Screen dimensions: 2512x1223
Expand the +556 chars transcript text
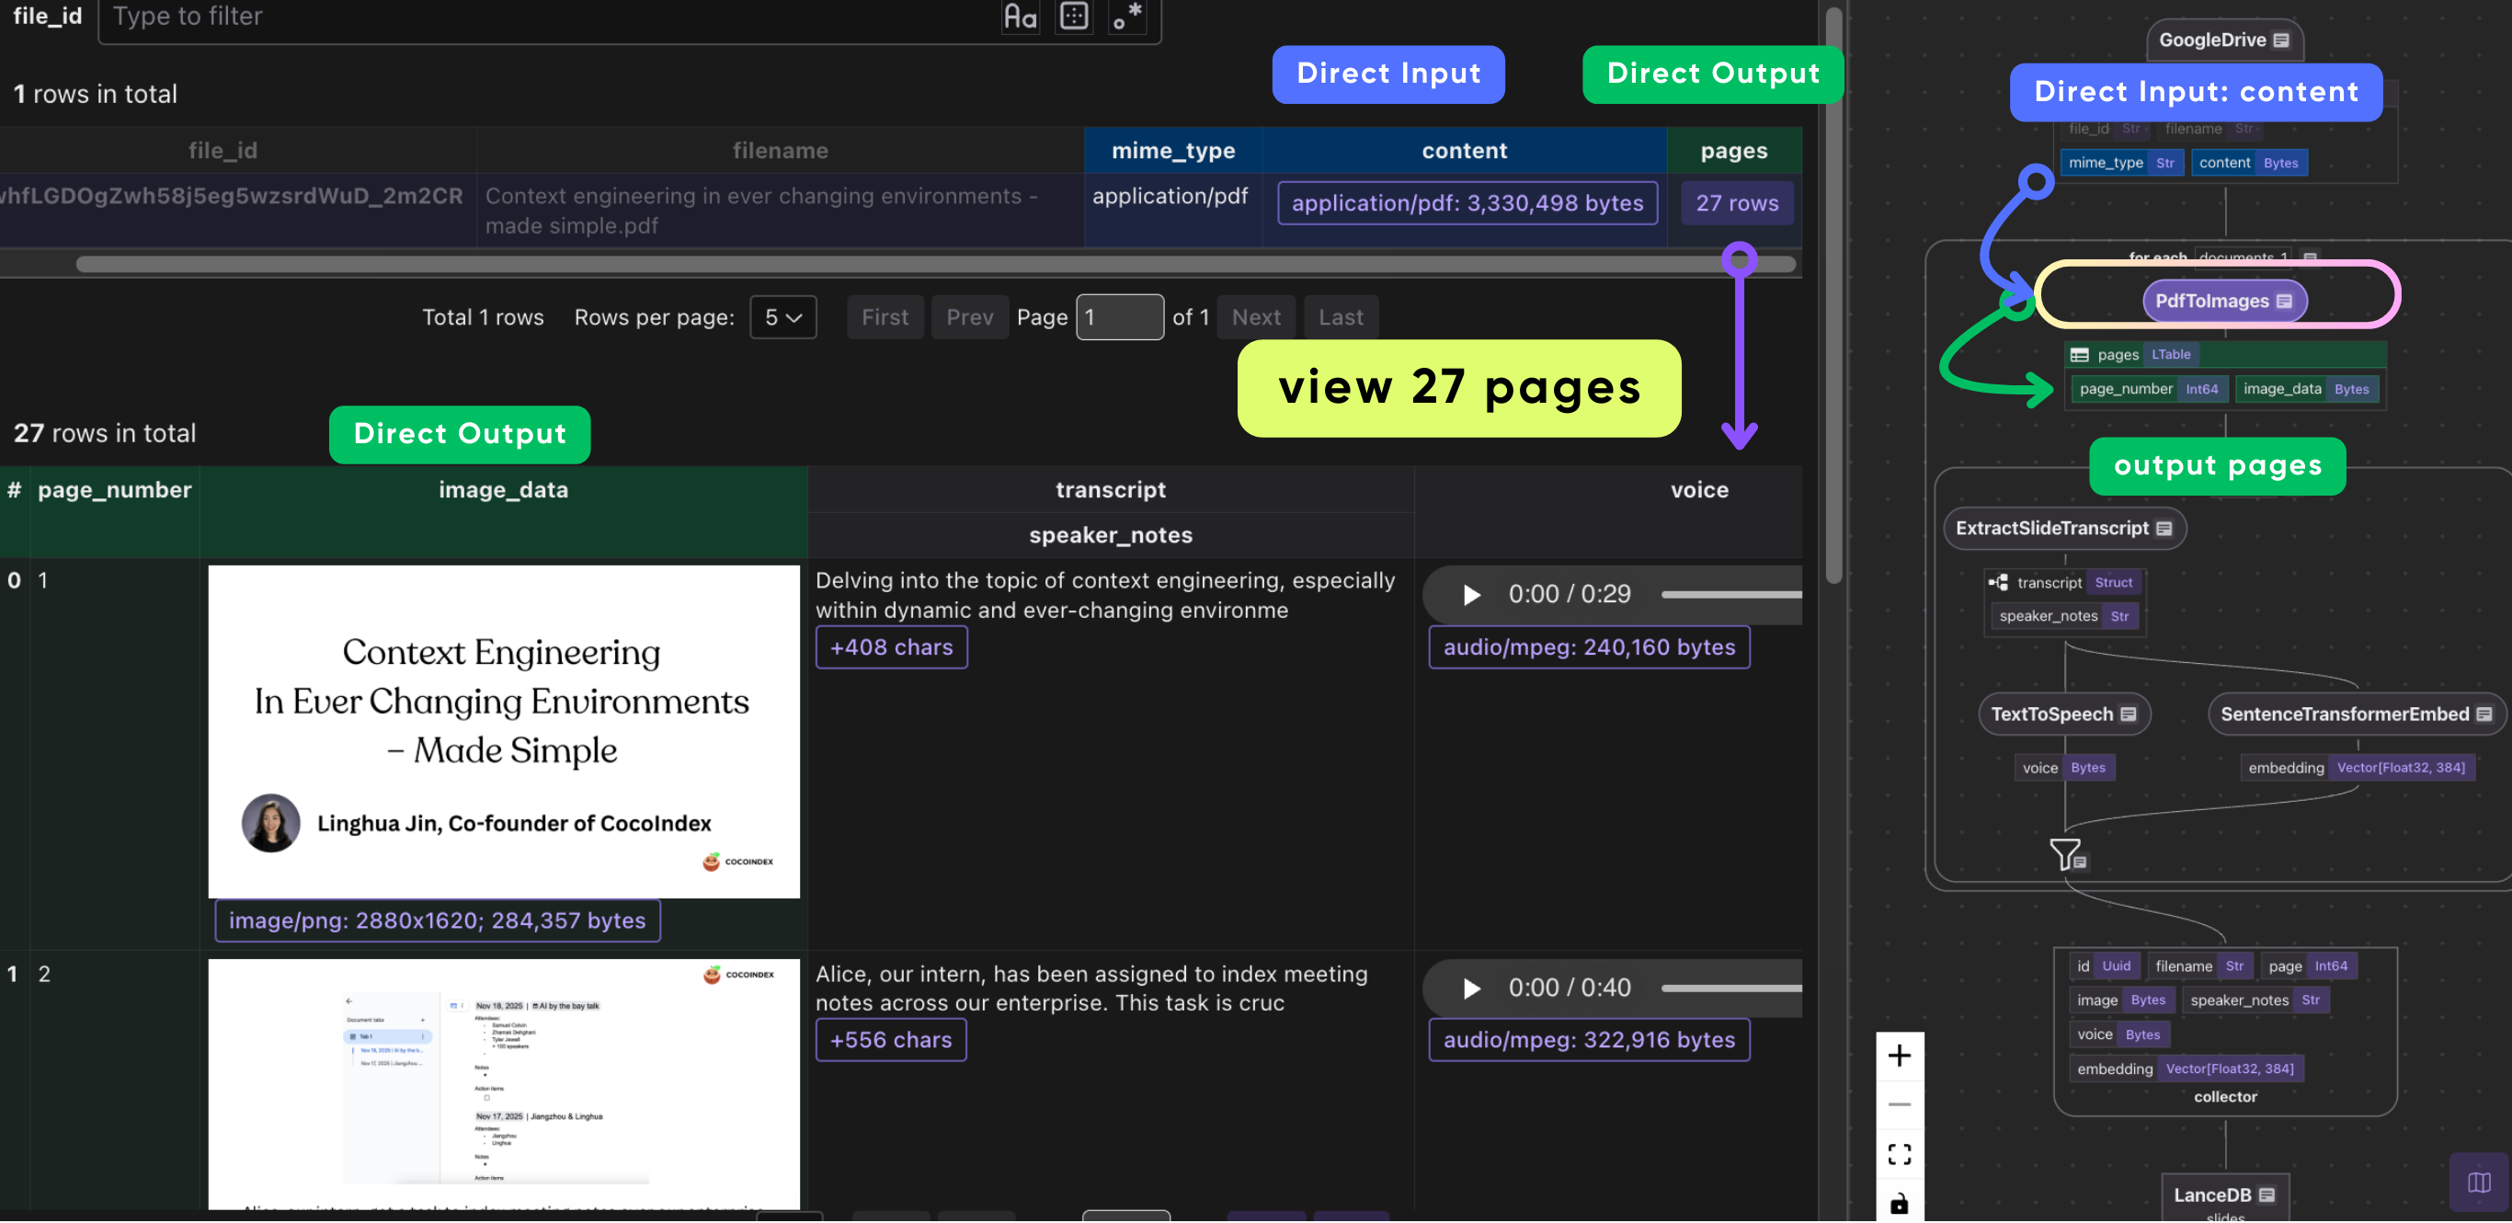point(890,1040)
